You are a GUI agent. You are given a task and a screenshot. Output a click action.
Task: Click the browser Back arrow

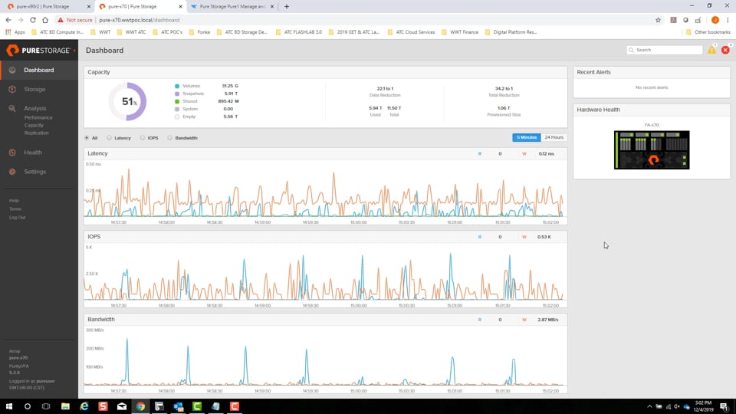[x=8, y=20]
